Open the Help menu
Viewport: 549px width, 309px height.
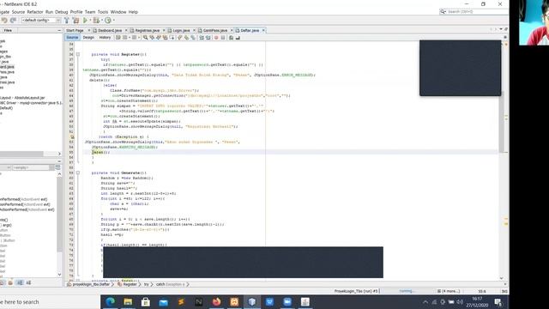(x=133, y=12)
